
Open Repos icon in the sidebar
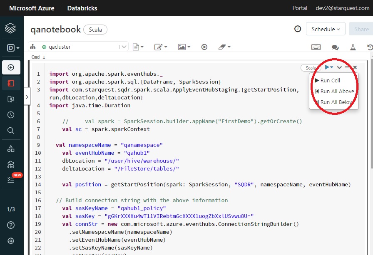[x=11, y=99]
